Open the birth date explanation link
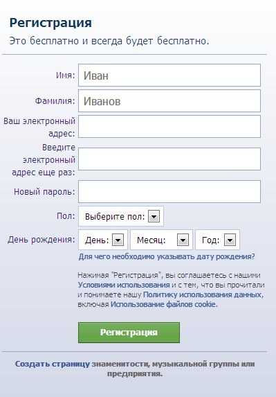Viewport: 276px width, 397px height. (167, 257)
